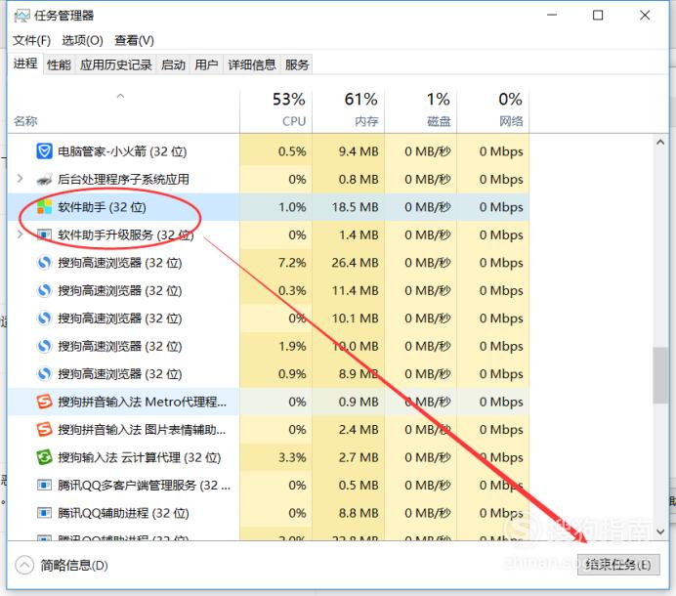This screenshot has height=596, width=676.
Task: Click the 电脑管家-小火箭 shield icon
Action: coord(44,151)
